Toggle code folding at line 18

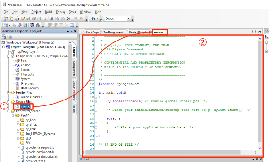96,110
